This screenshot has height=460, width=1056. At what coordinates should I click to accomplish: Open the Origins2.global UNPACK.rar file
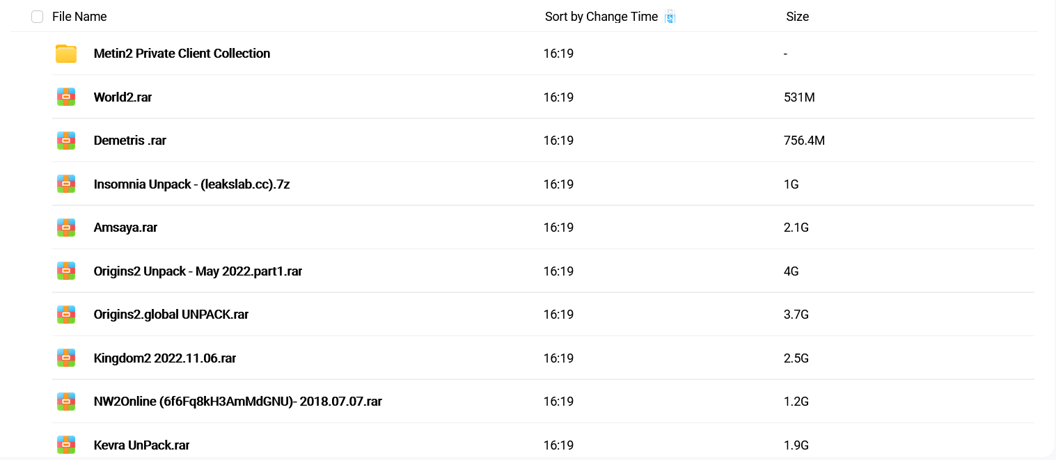coord(171,315)
